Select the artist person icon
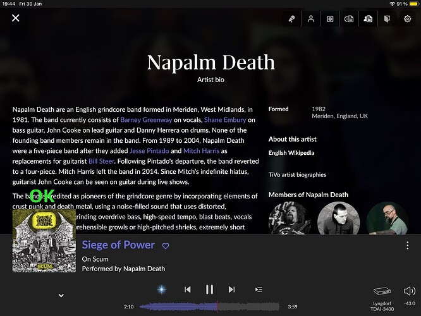Image resolution: width=421 pixels, height=316 pixels. tap(311, 19)
